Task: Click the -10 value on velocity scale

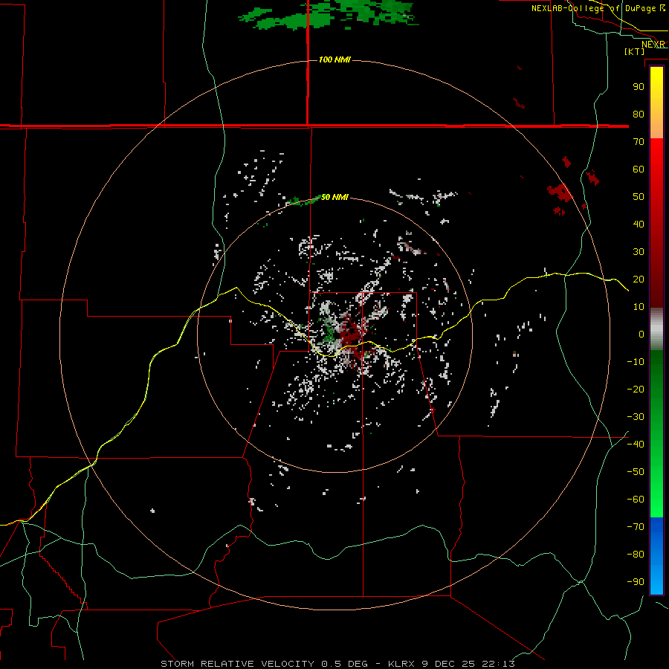Action: 636,362
